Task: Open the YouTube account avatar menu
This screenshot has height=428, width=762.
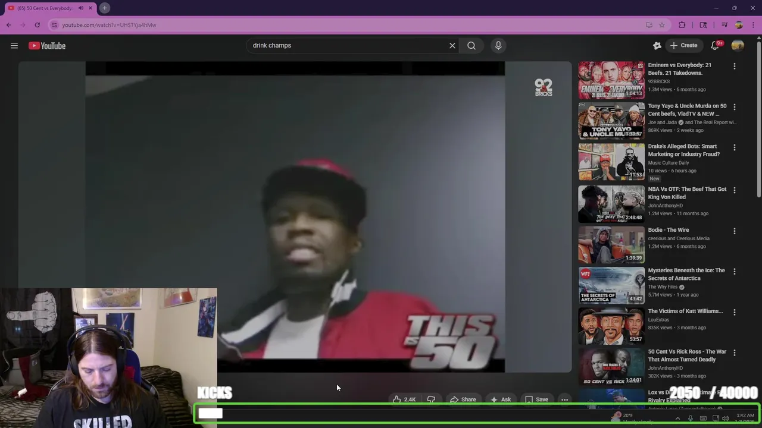Action: 738,45
